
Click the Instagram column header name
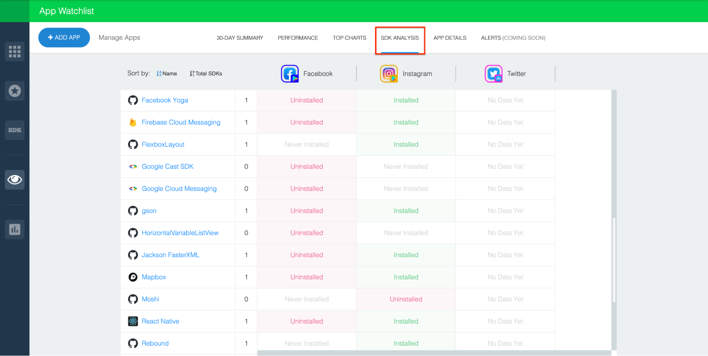point(417,74)
